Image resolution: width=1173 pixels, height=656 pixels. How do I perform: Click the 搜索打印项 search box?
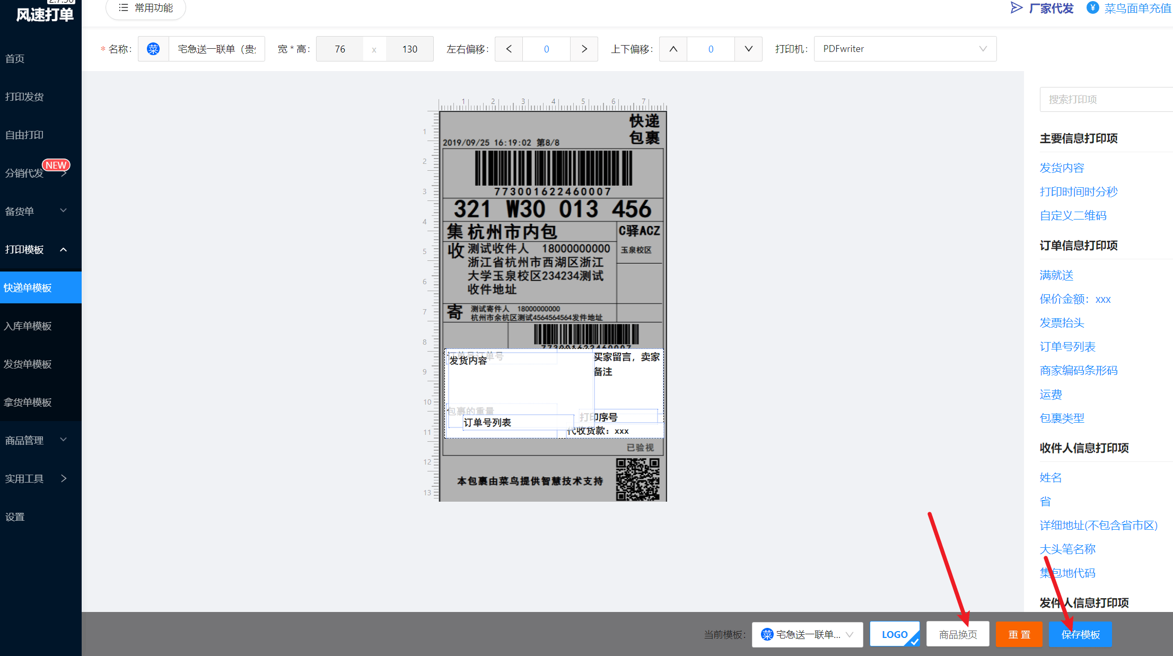pyautogui.click(x=1106, y=99)
